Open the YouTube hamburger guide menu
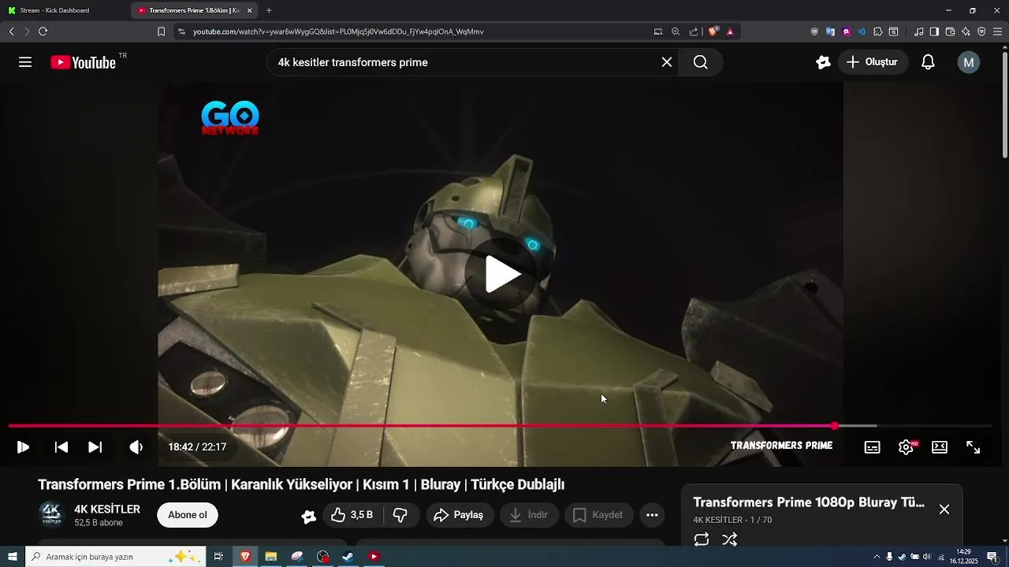The width and height of the screenshot is (1009, 567). pyautogui.click(x=25, y=62)
